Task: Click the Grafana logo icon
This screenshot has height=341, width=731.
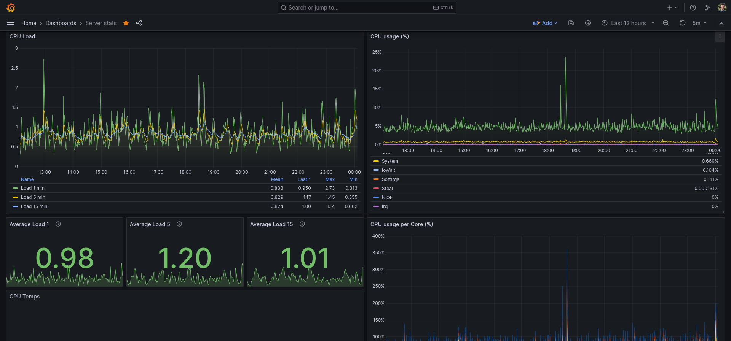Action: click(11, 8)
